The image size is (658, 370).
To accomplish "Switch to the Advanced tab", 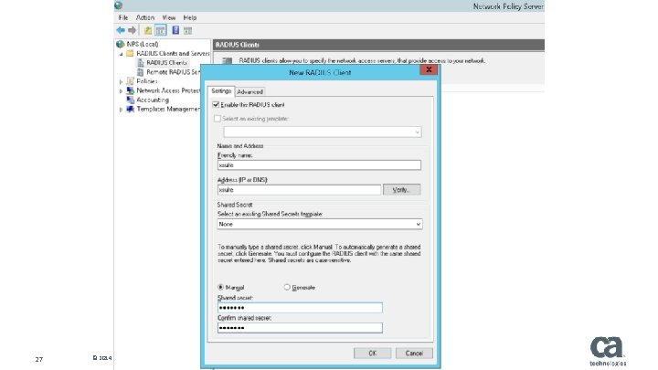I will [x=250, y=92].
